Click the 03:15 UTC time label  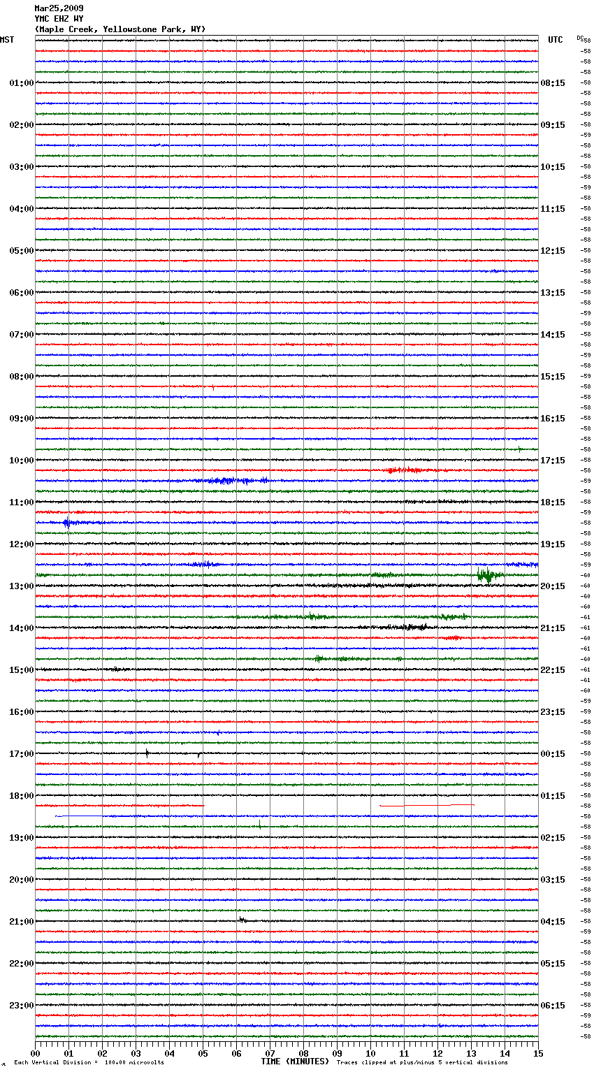(x=553, y=880)
